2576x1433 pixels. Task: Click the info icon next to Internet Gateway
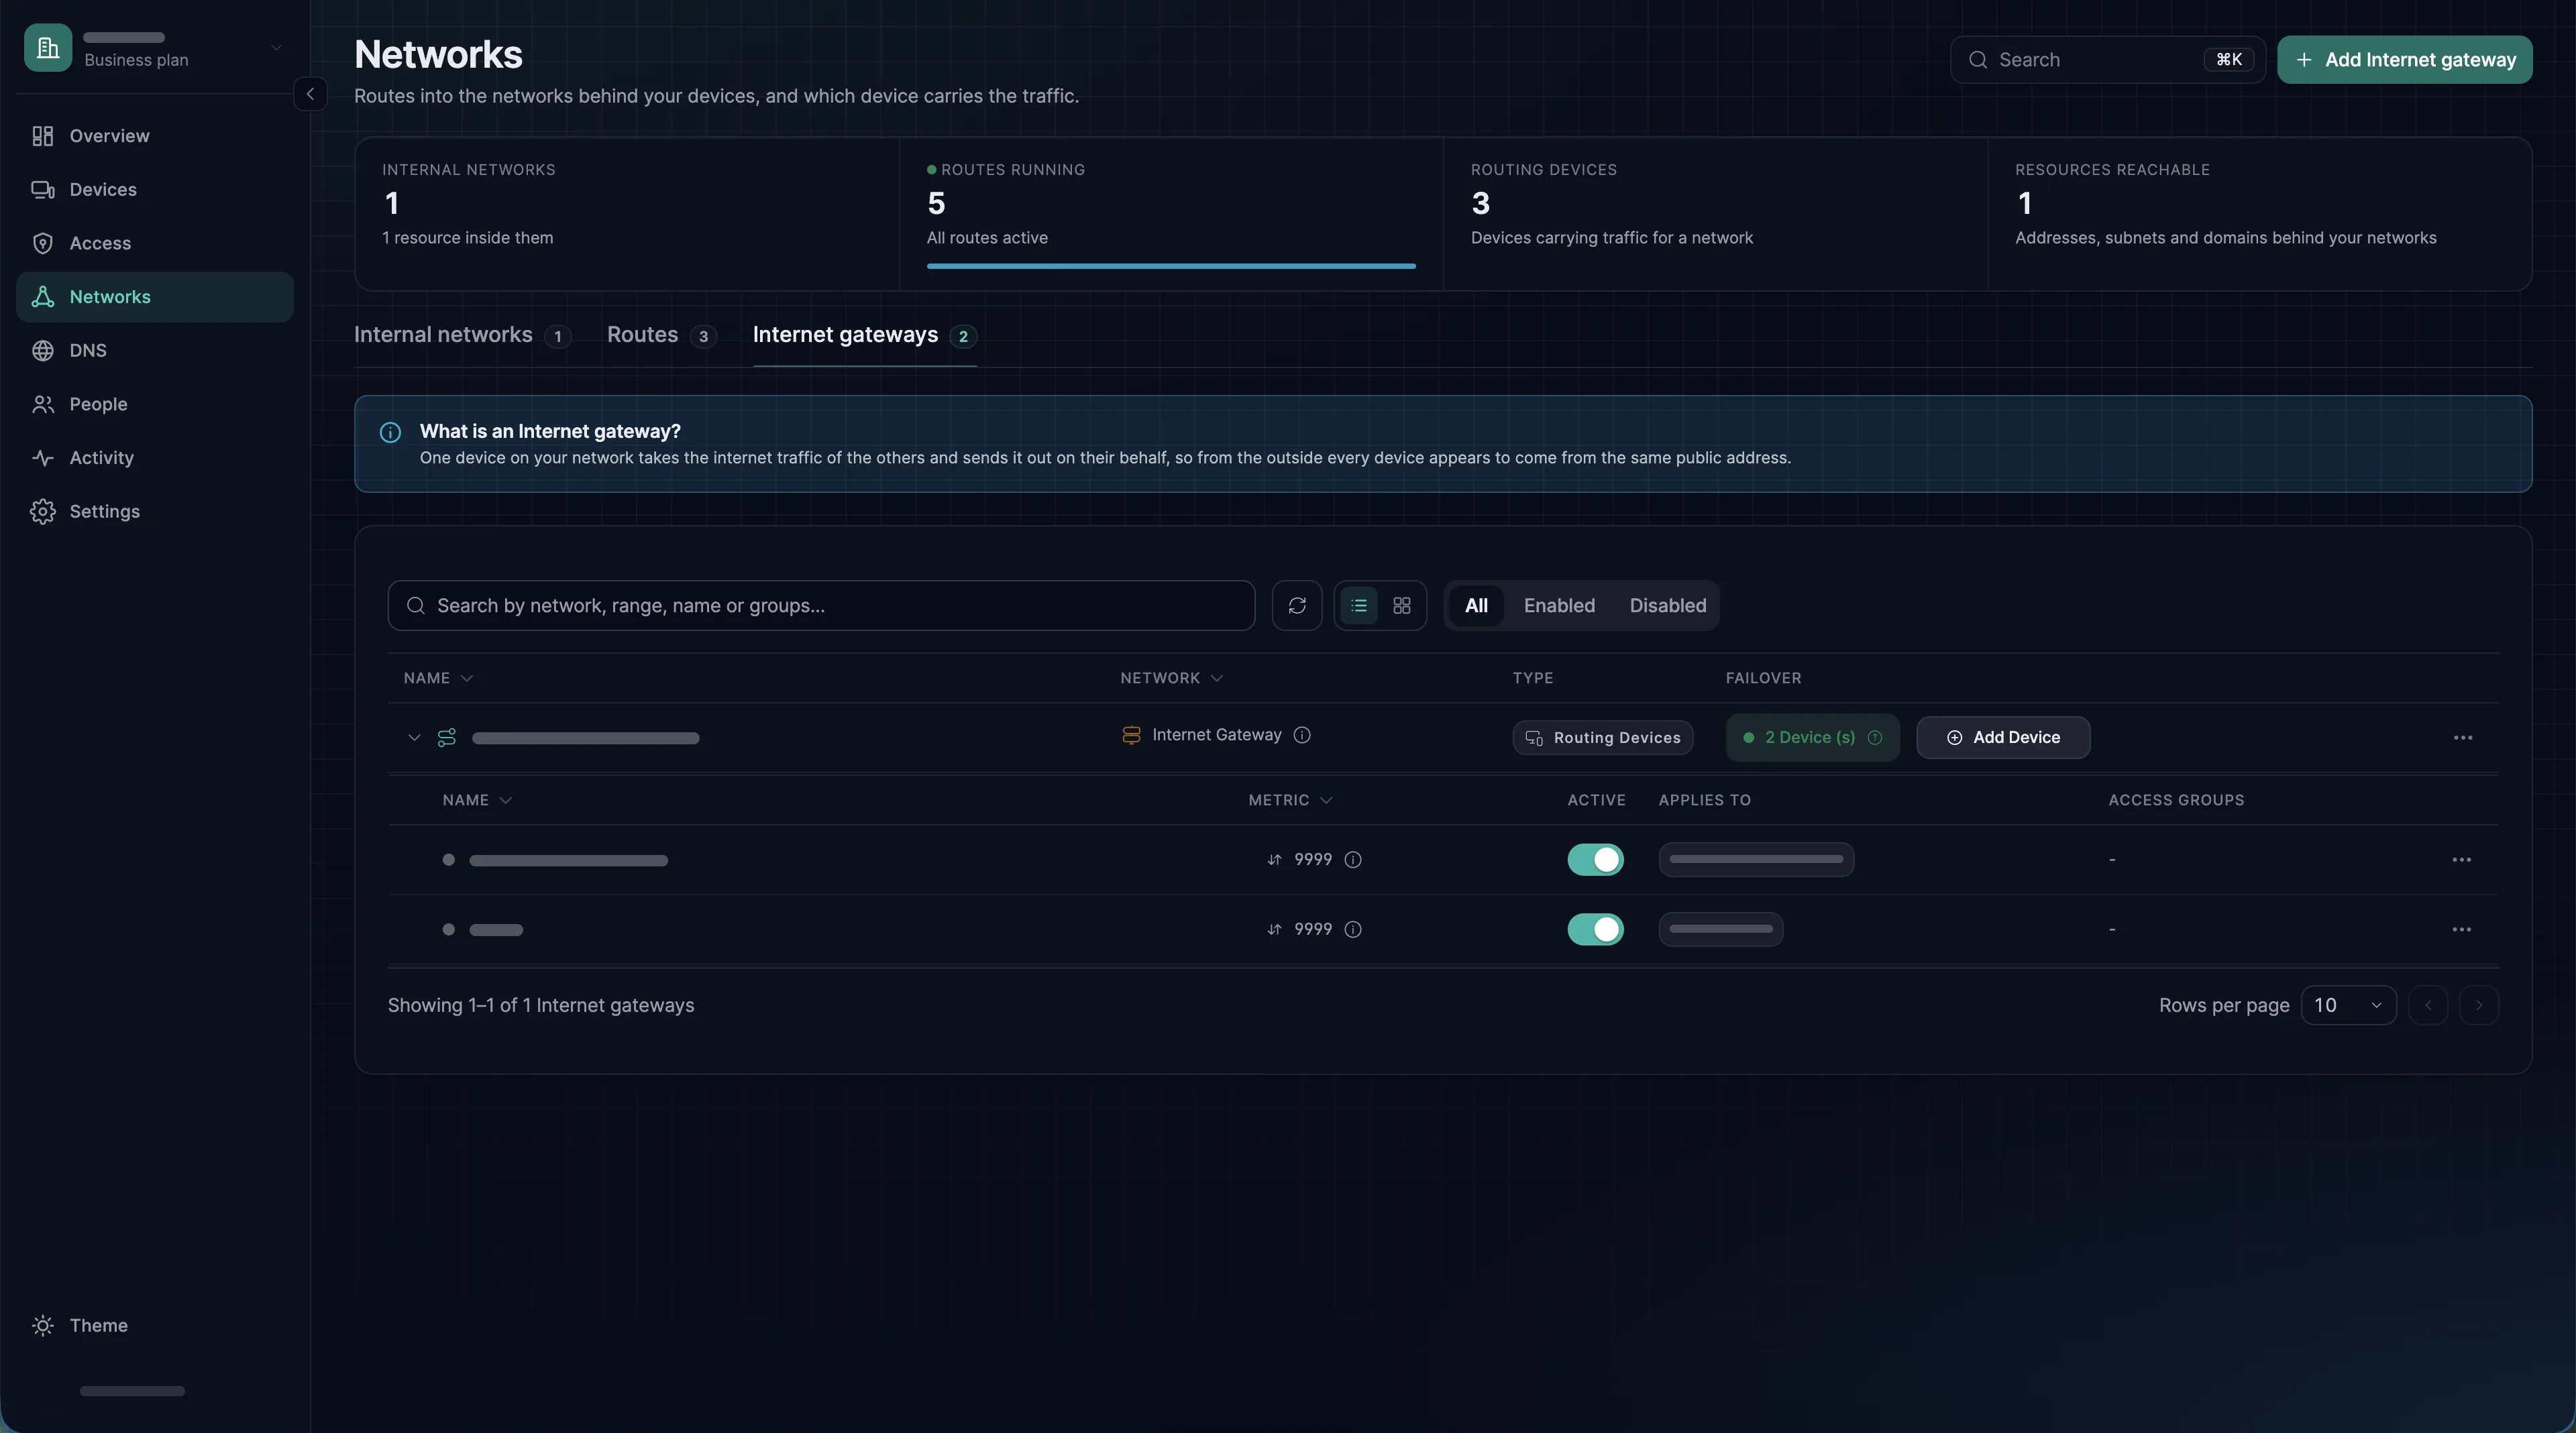(1302, 736)
